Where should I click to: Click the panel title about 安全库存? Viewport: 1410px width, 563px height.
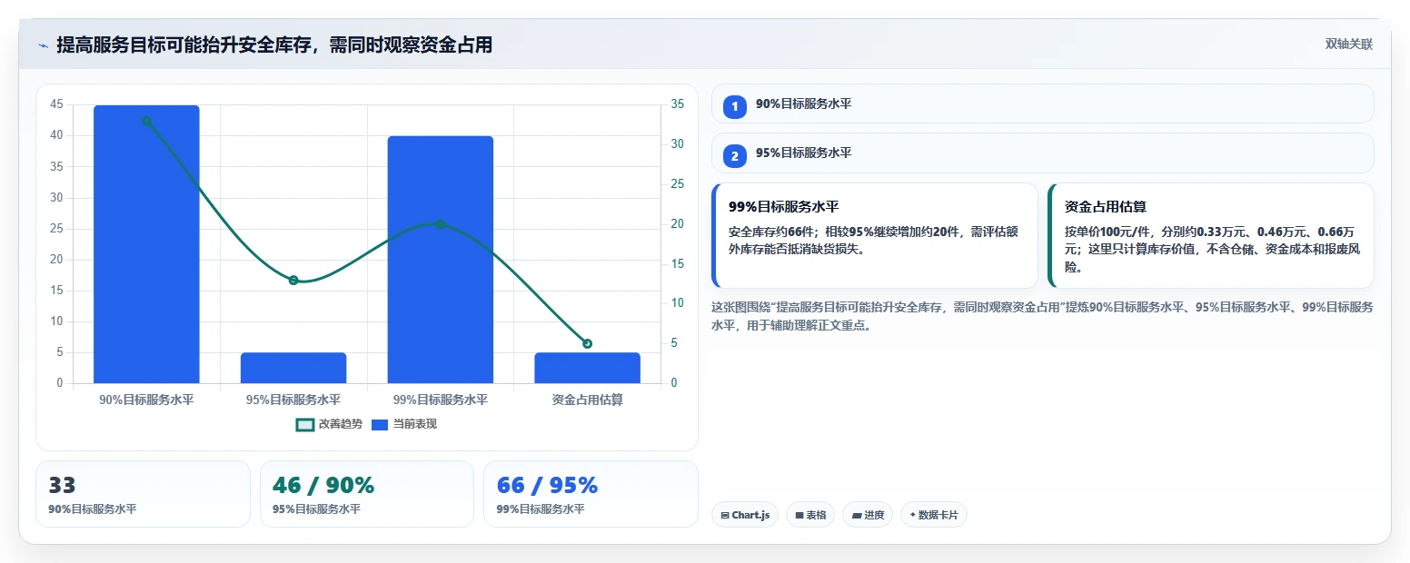click(274, 45)
